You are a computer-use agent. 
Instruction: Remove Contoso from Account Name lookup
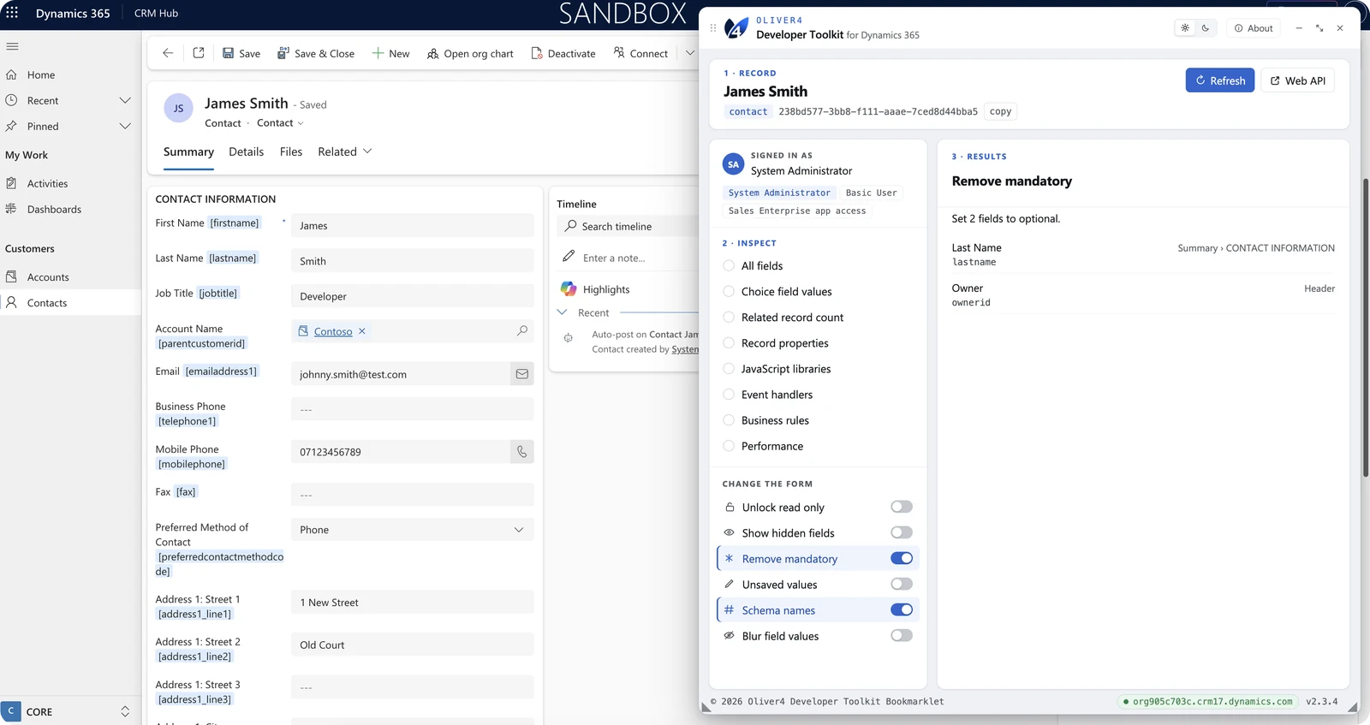pos(362,331)
